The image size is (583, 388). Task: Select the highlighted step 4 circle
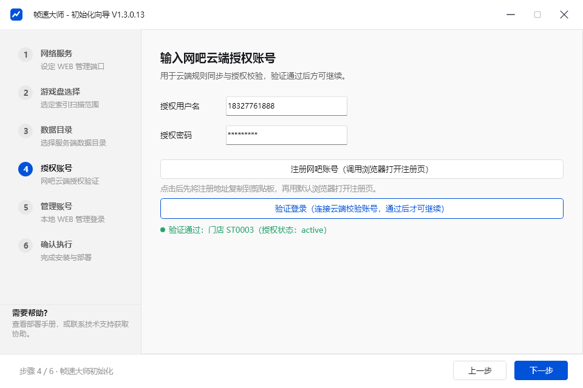(26, 169)
